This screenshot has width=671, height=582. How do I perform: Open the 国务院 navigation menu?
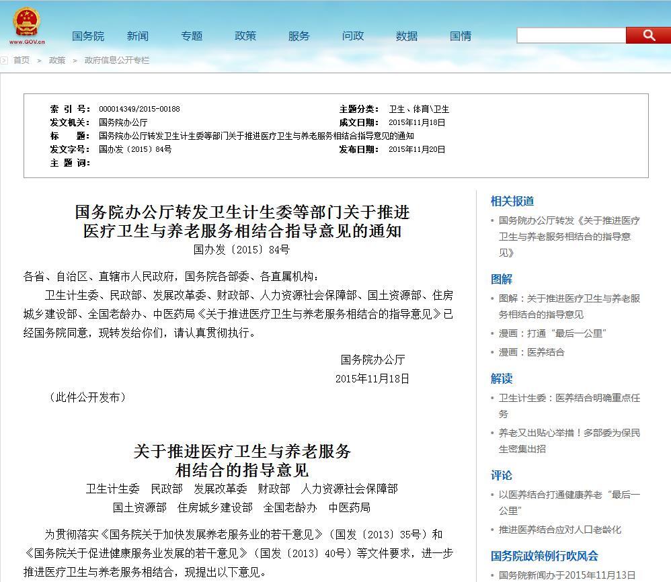point(88,36)
